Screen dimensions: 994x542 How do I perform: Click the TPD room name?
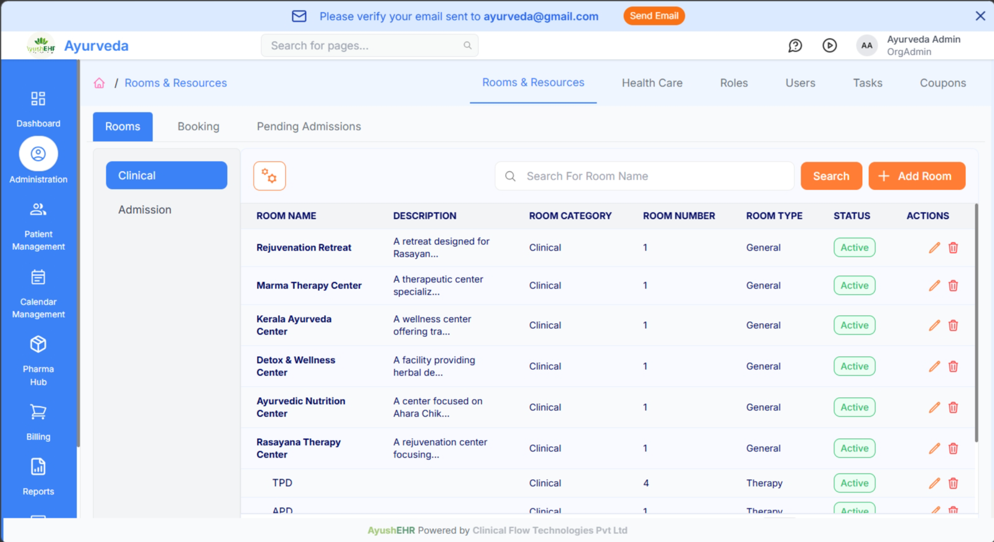pyautogui.click(x=282, y=483)
